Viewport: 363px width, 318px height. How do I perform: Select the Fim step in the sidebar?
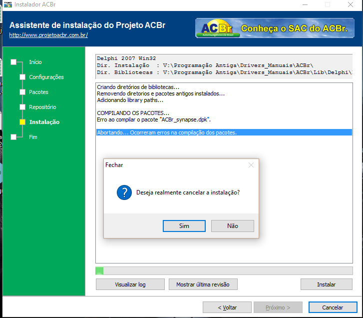click(33, 137)
